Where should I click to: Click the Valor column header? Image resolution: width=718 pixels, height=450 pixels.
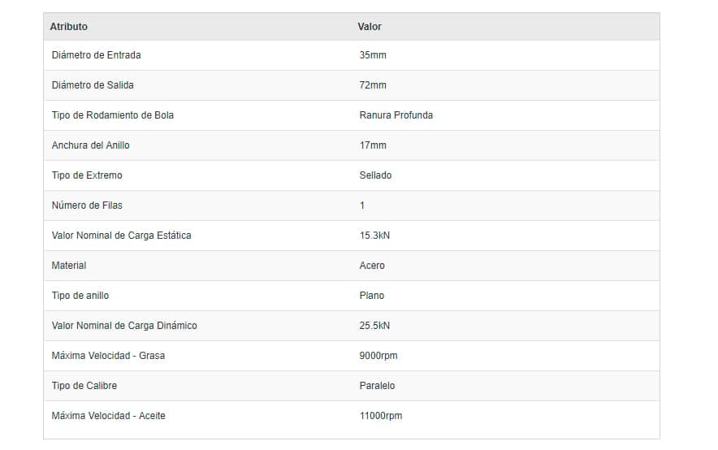pyautogui.click(x=369, y=27)
